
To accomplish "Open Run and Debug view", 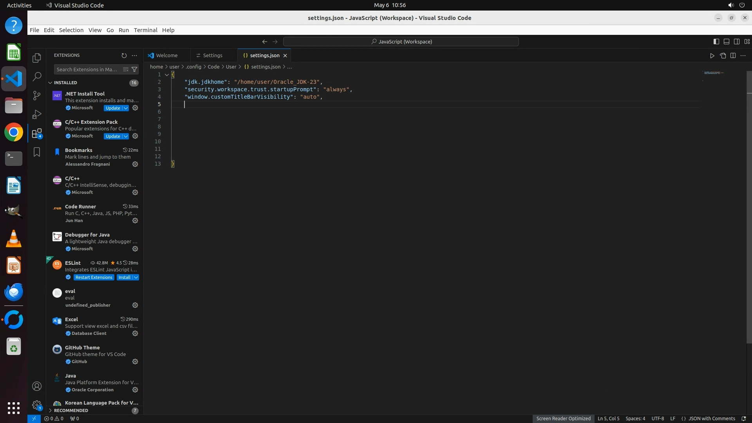I will [37, 114].
